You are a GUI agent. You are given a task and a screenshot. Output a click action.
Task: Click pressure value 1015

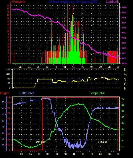tap(124, 33)
